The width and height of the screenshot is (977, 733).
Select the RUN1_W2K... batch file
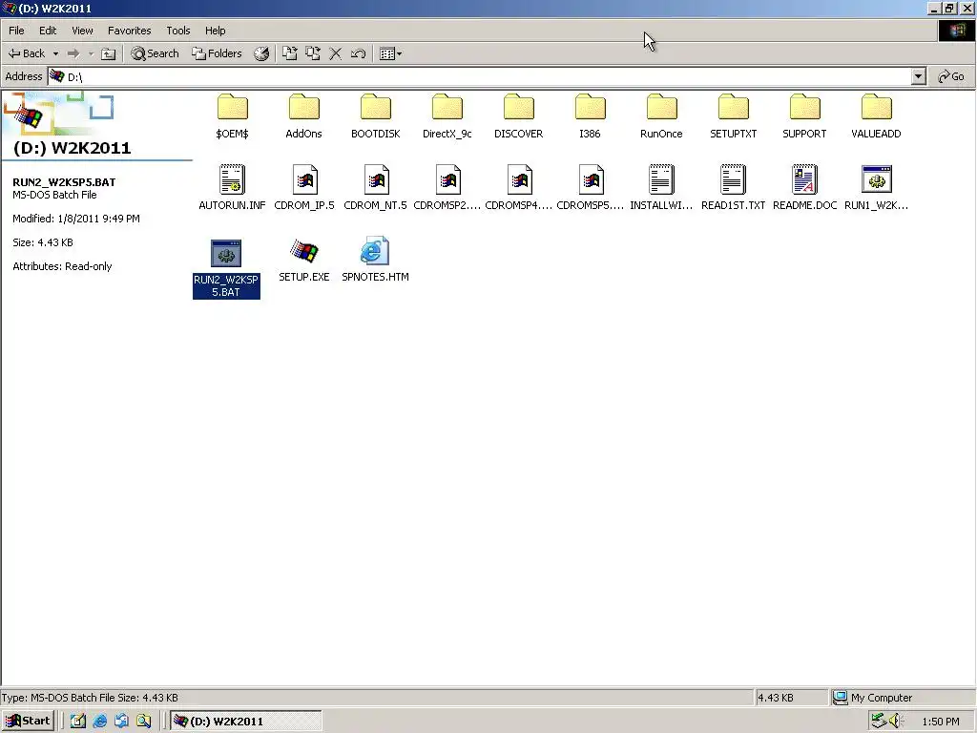(x=876, y=188)
